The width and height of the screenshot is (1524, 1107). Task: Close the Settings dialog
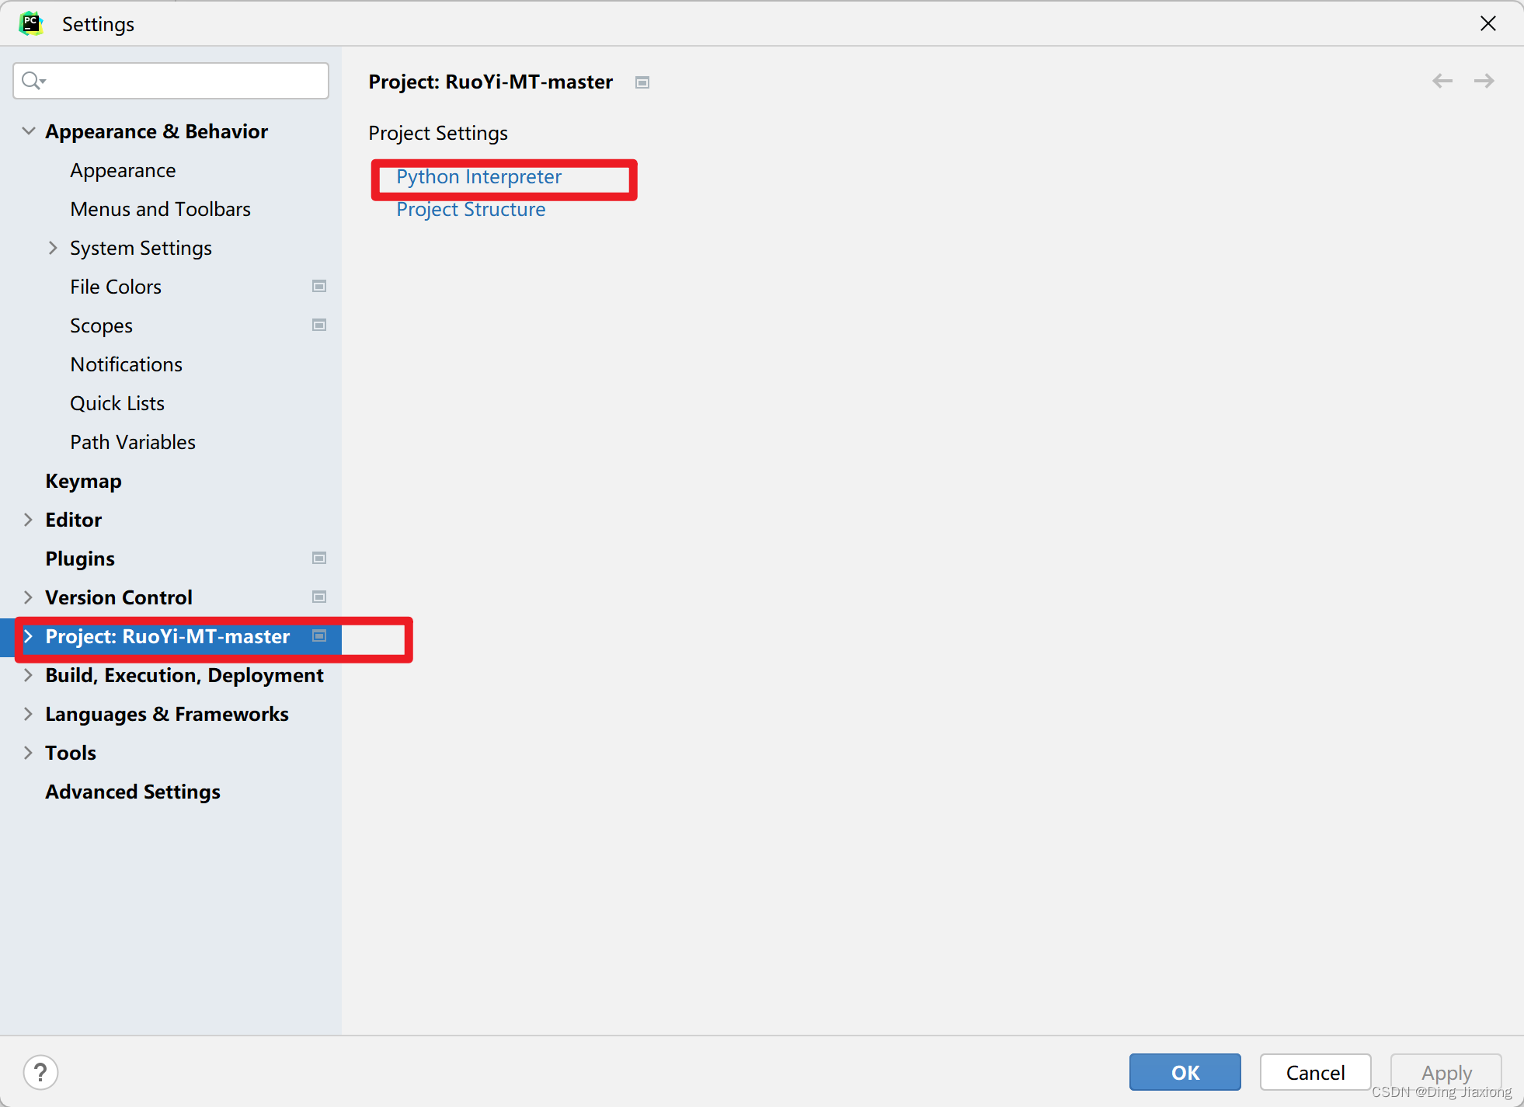coord(1488,23)
